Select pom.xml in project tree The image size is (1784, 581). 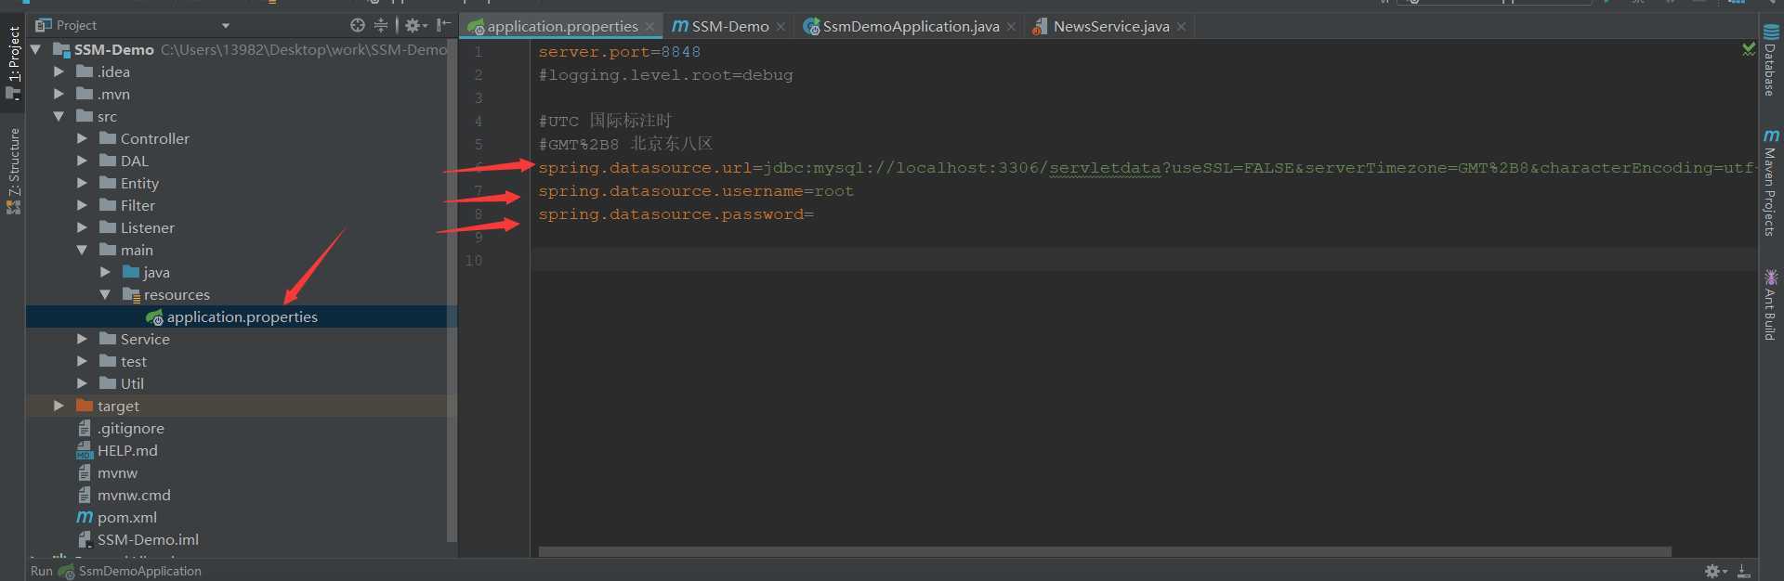(x=126, y=517)
